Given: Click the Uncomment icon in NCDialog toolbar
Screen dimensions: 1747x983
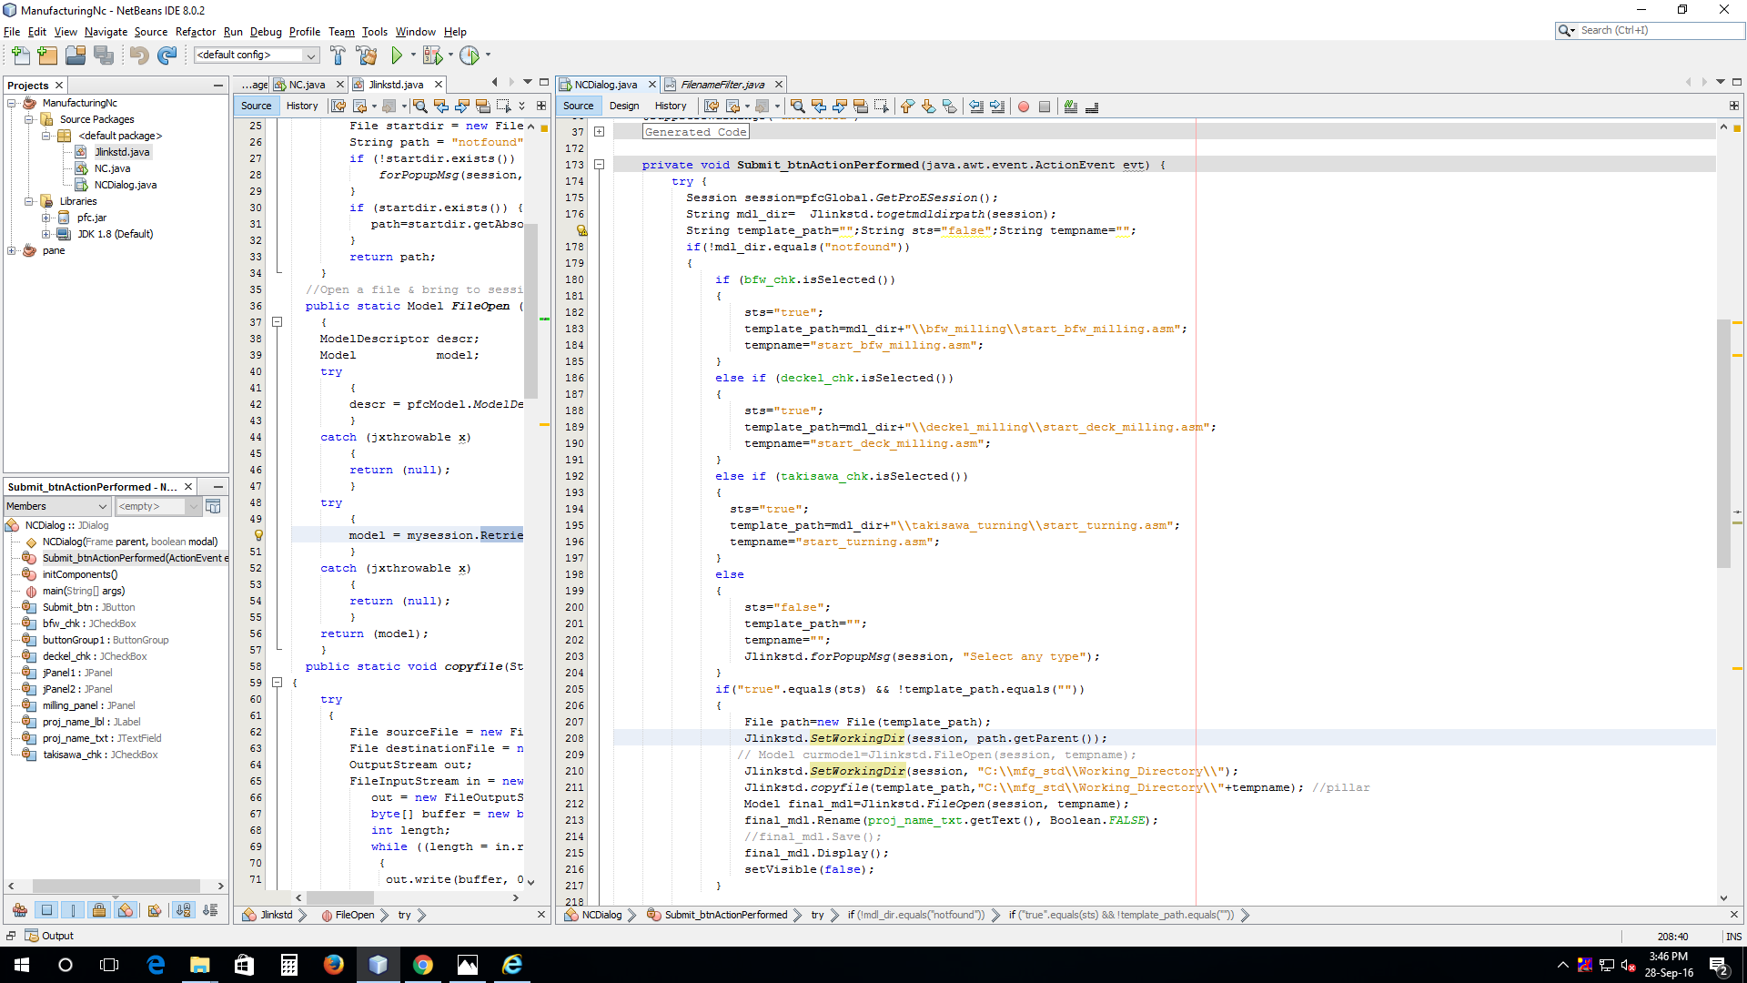Looking at the screenshot, I should pos(1092,106).
